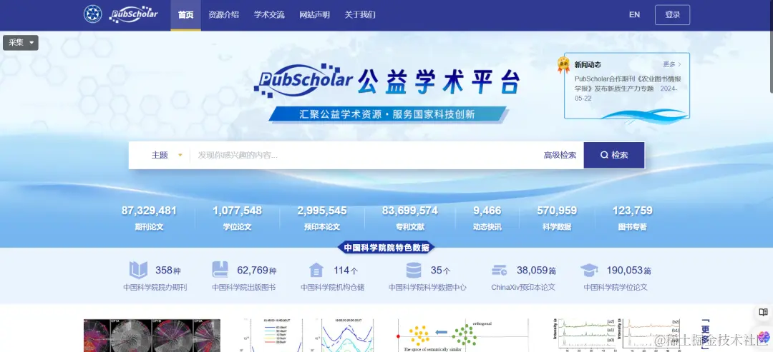Open the 网站声明 menu item
Viewport: 773px width, 352px height.
point(314,15)
